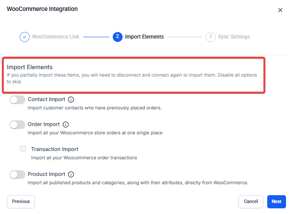The height and width of the screenshot is (214, 293).
Task: Click the Cancel button
Action: coord(251,202)
